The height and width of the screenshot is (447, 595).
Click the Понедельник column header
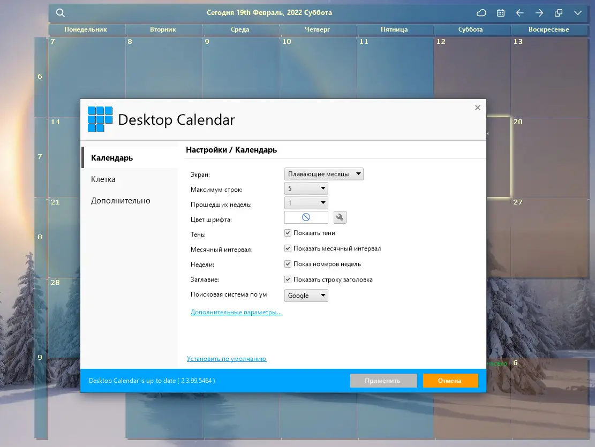86,29
